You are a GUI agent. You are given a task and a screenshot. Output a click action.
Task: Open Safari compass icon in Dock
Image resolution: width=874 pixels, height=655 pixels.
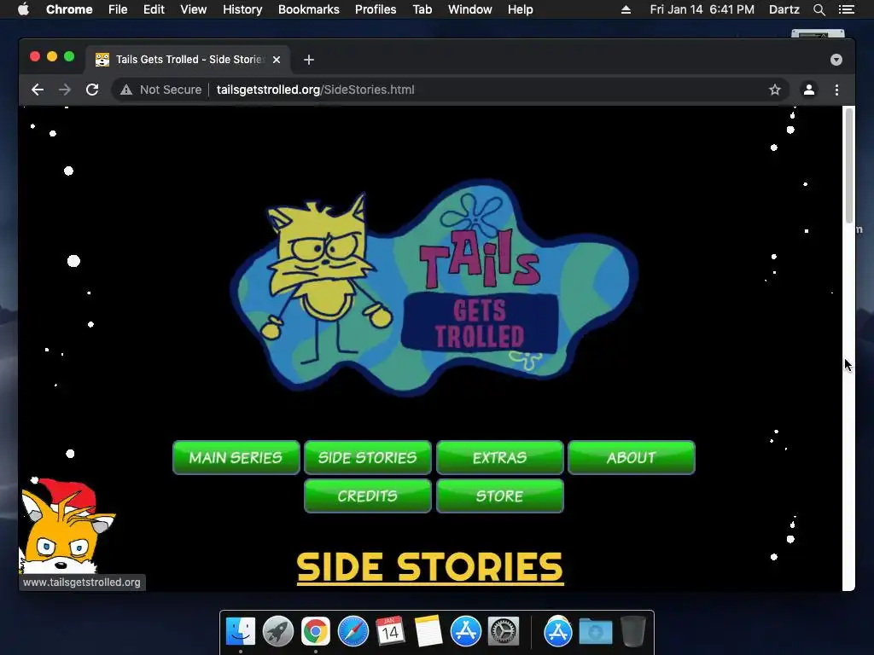[353, 631]
